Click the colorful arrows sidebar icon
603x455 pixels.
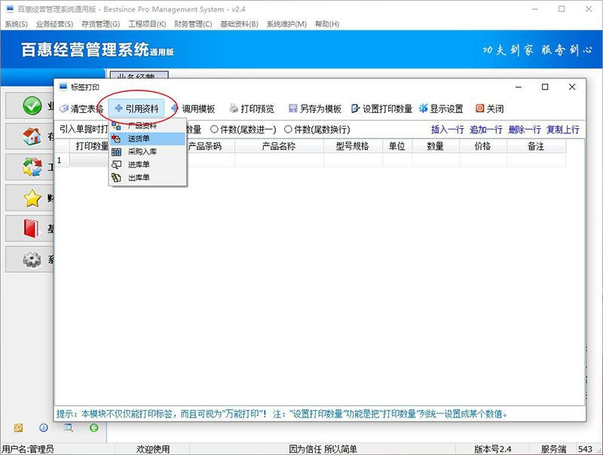(32, 167)
